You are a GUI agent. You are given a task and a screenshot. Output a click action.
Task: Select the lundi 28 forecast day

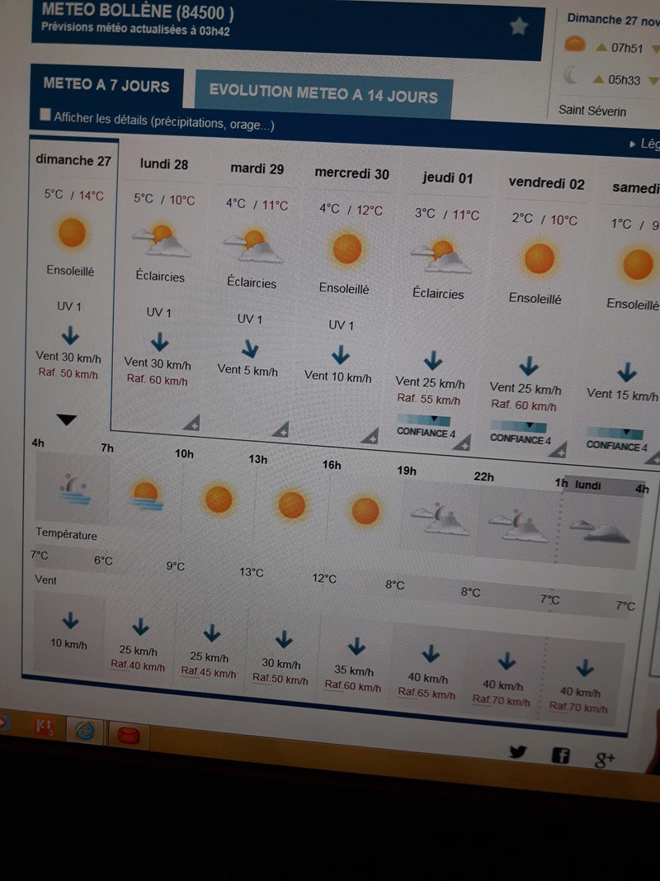pyautogui.click(x=164, y=164)
